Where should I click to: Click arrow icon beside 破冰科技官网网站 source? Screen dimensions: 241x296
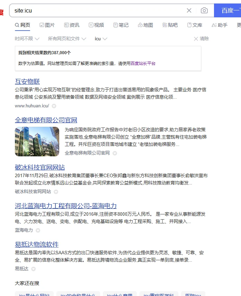coord(56,192)
